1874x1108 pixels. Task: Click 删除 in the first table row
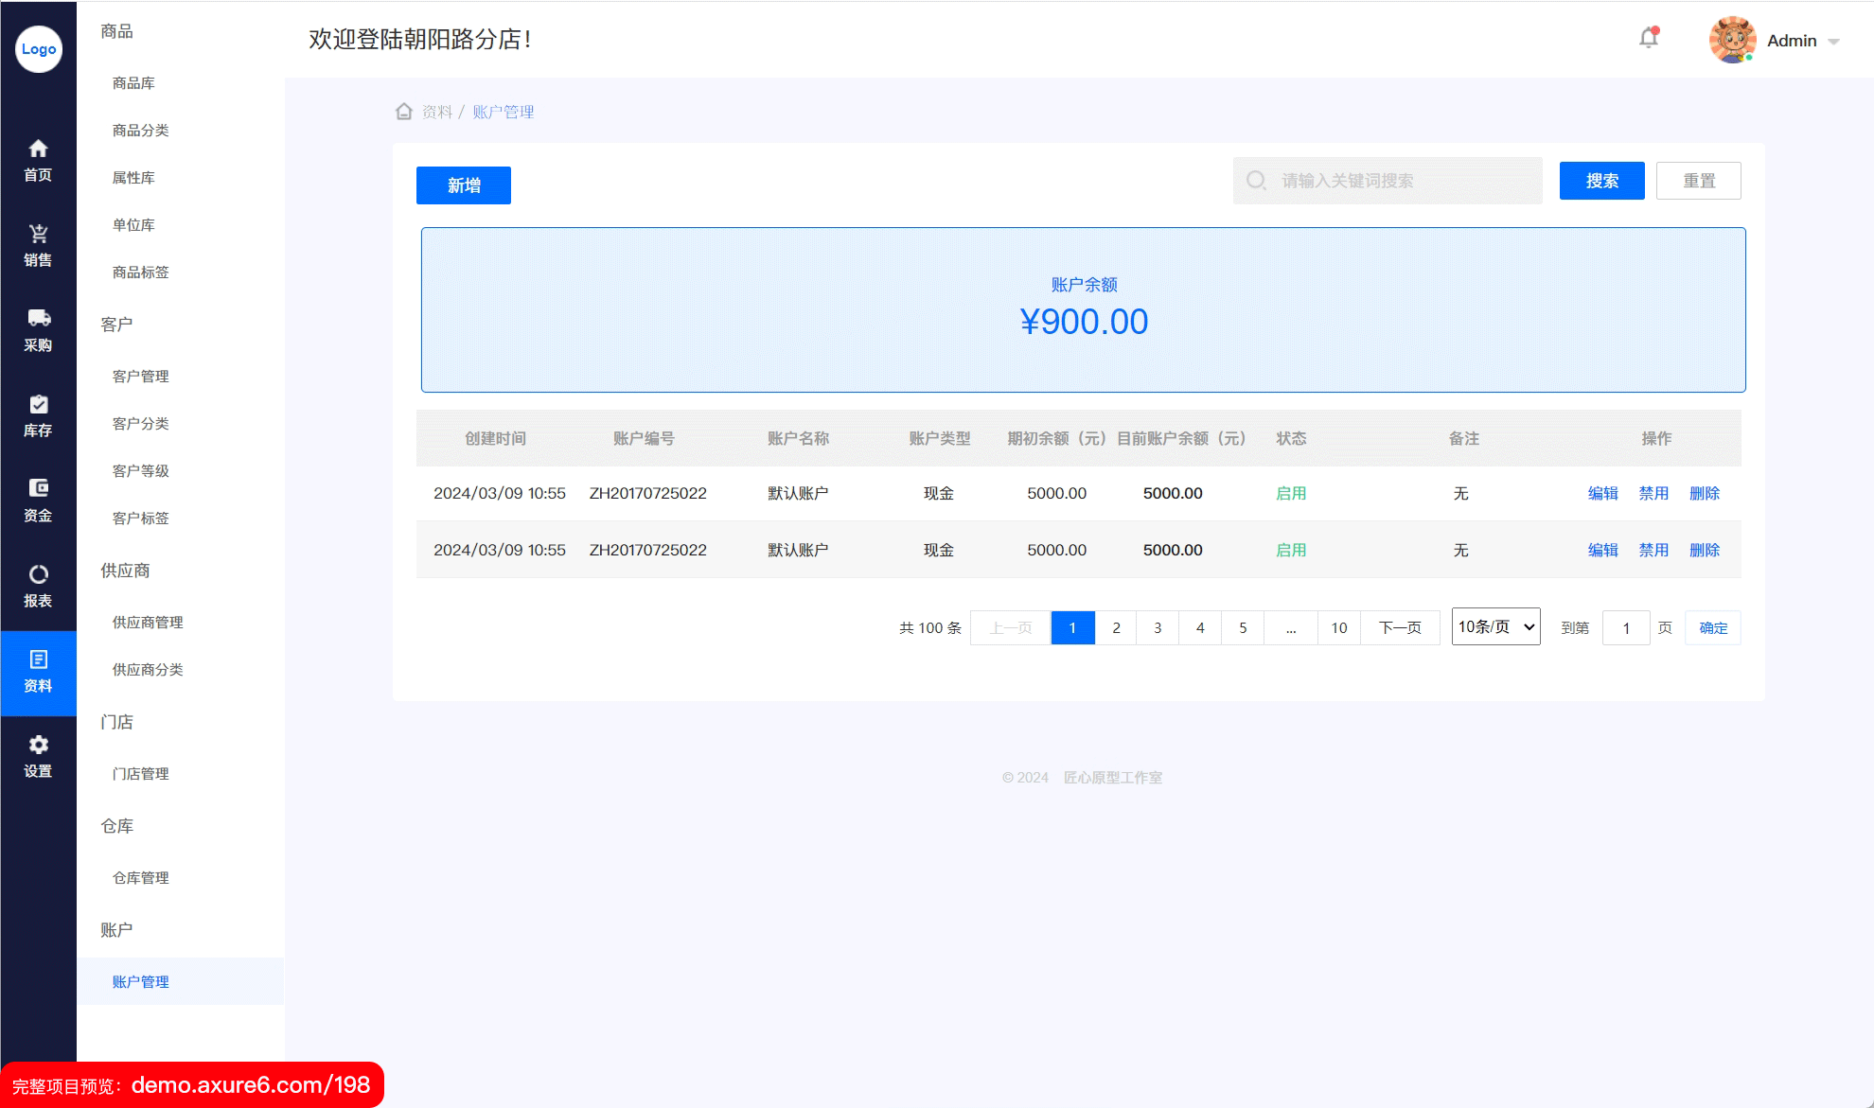[x=1705, y=493]
